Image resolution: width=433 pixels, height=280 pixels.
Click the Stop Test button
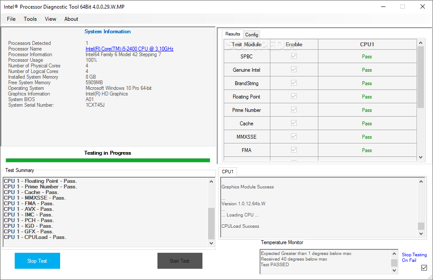(x=37, y=261)
